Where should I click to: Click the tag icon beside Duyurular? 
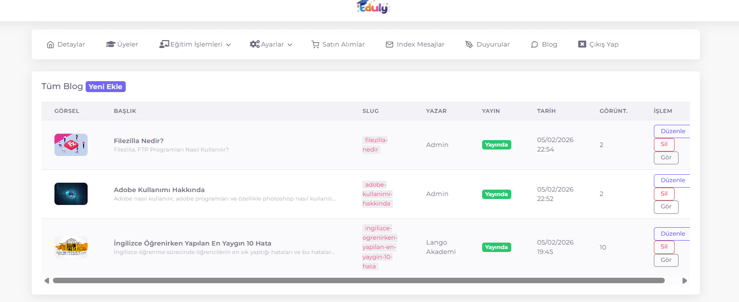469,45
